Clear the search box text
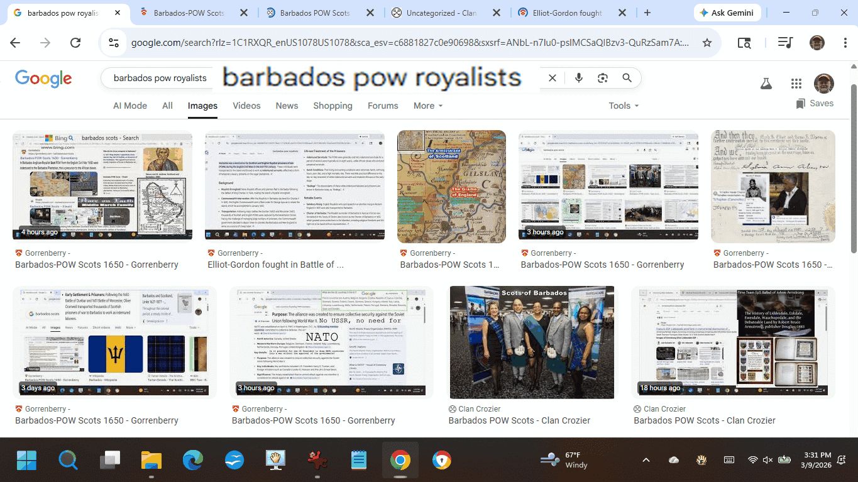 click(x=553, y=78)
